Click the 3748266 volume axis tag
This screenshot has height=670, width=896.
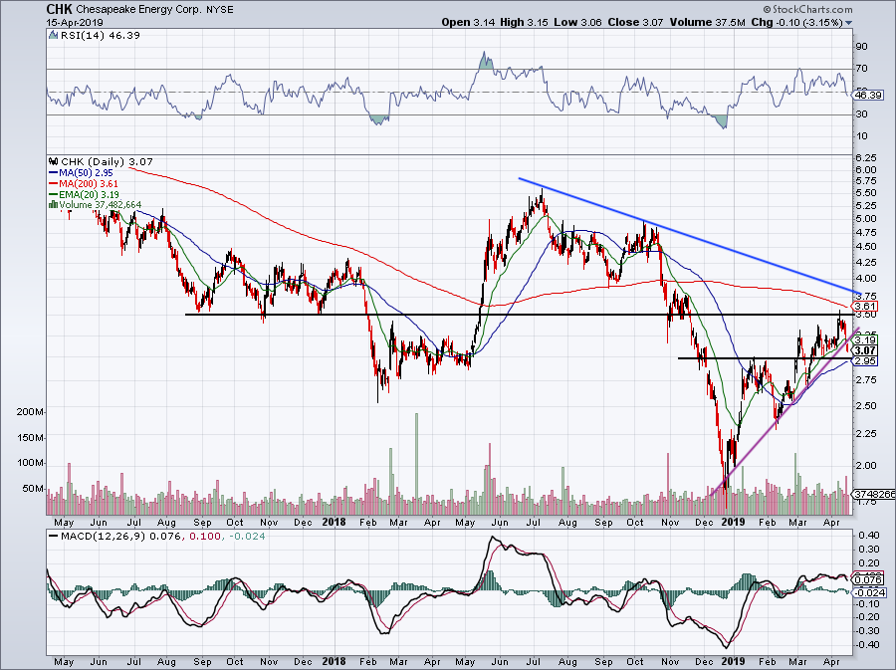click(874, 494)
